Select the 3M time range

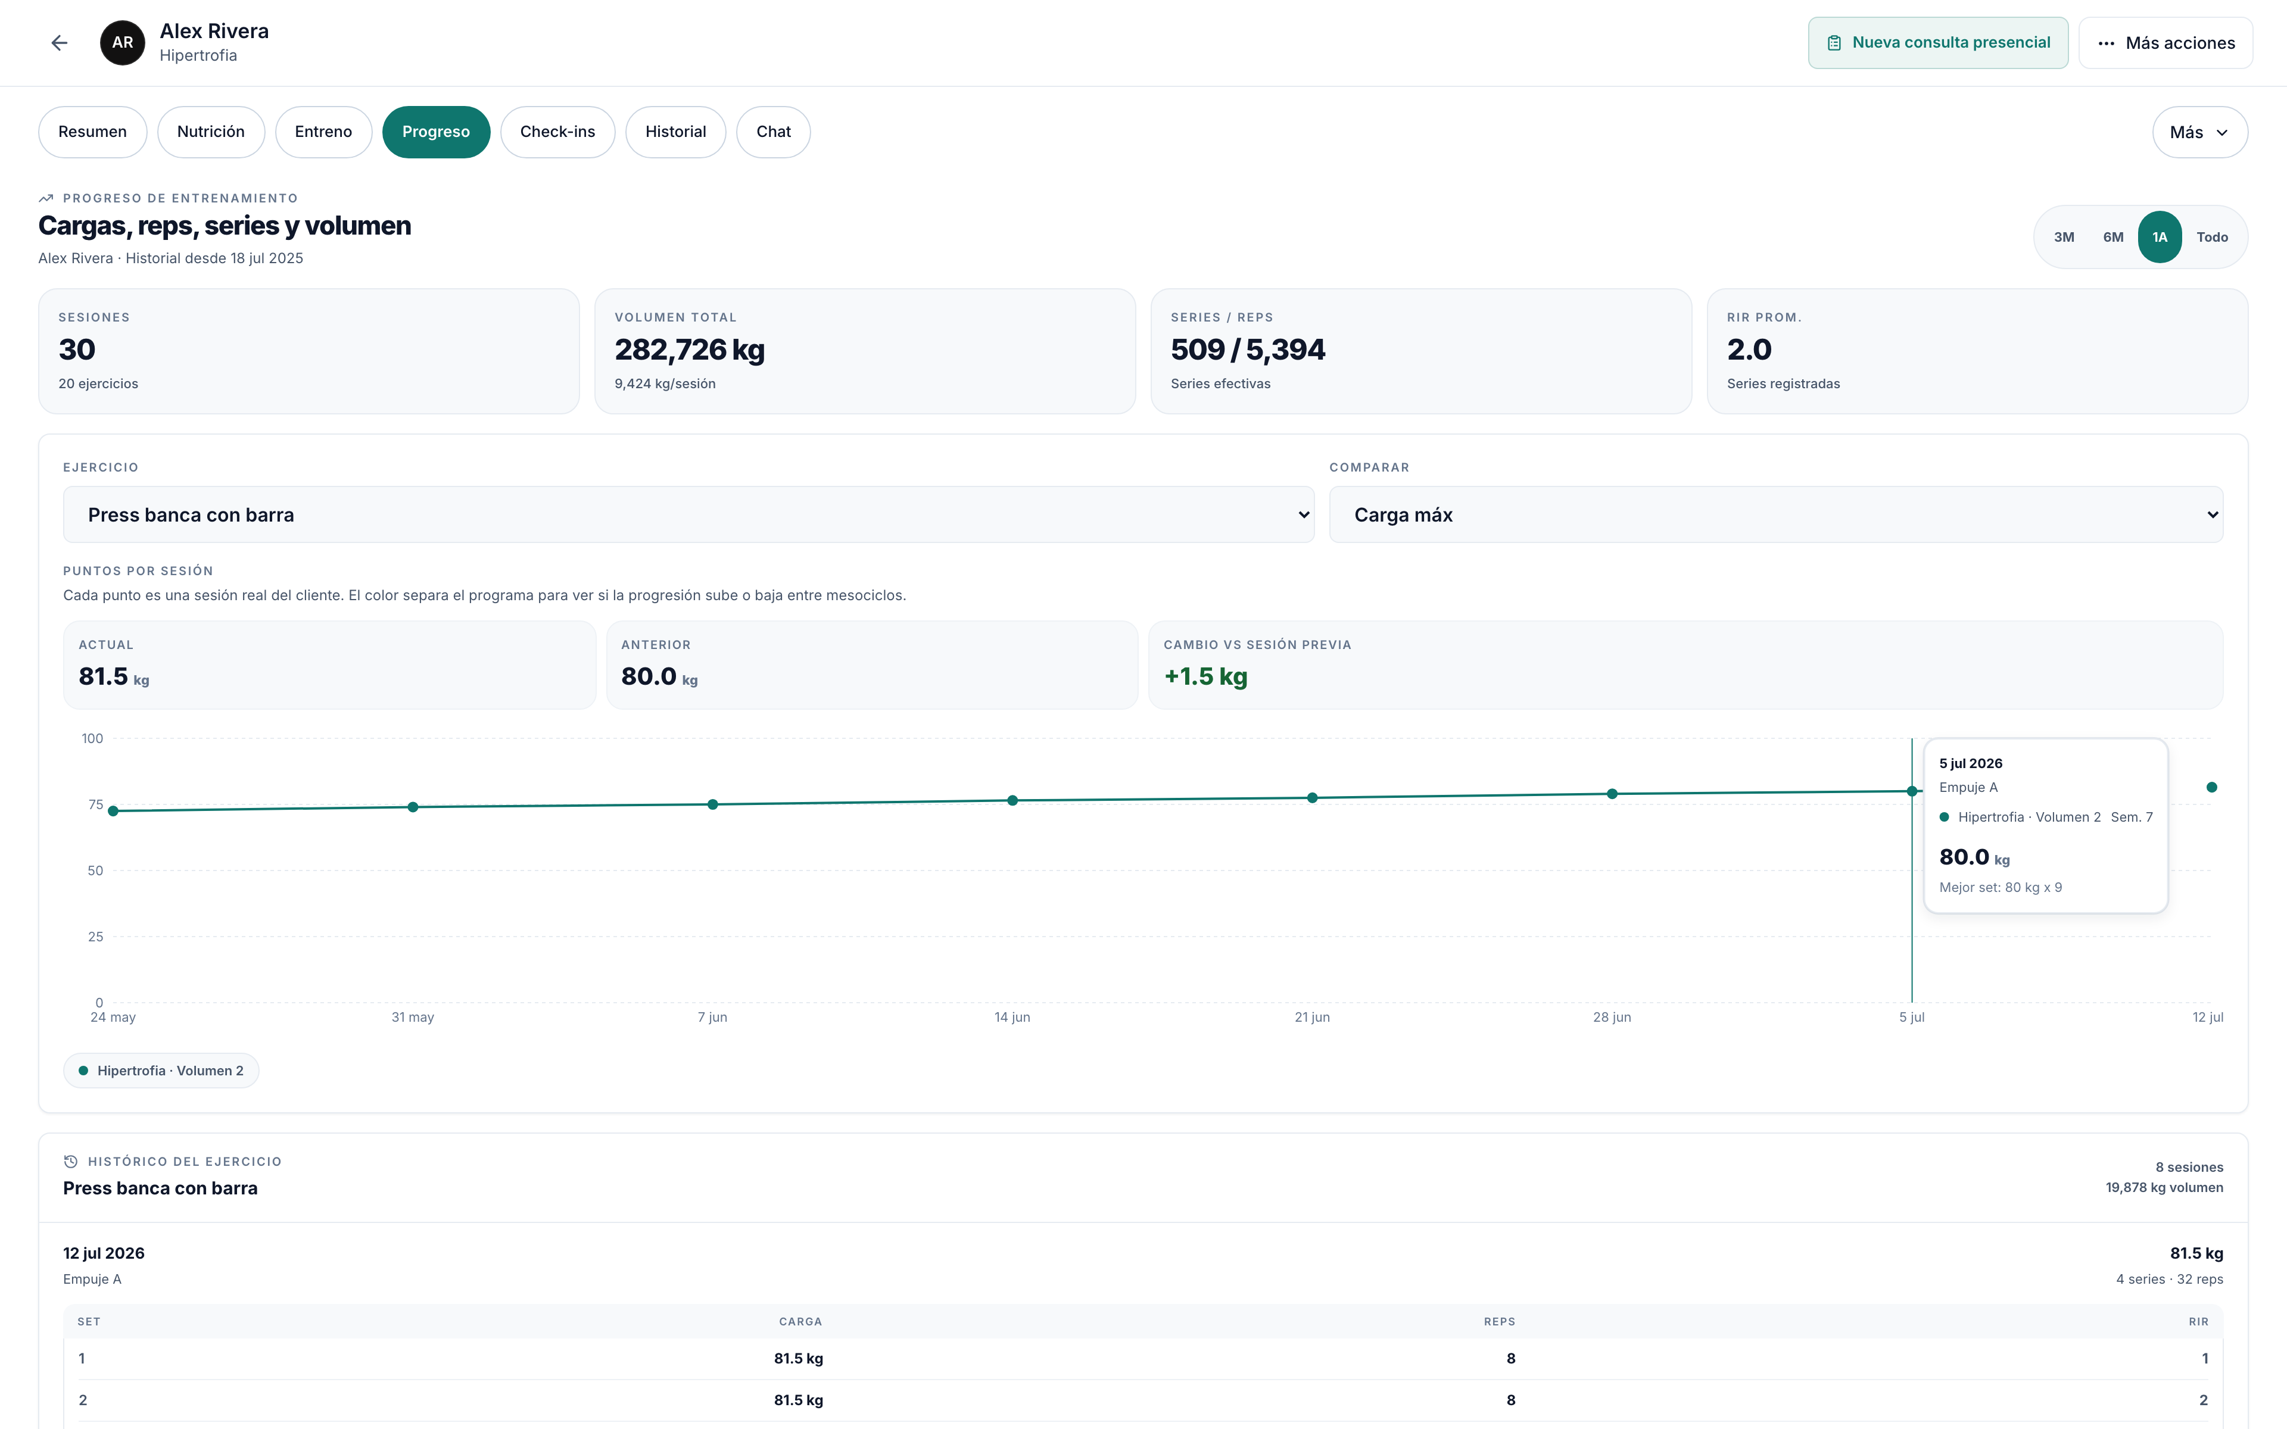pos(2064,237)
